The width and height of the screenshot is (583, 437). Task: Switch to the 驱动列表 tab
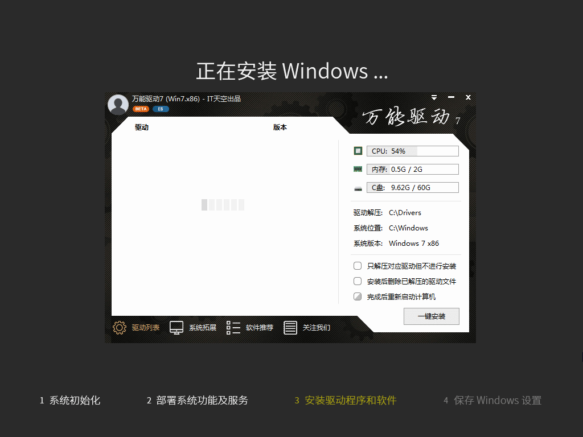(146, 327)
